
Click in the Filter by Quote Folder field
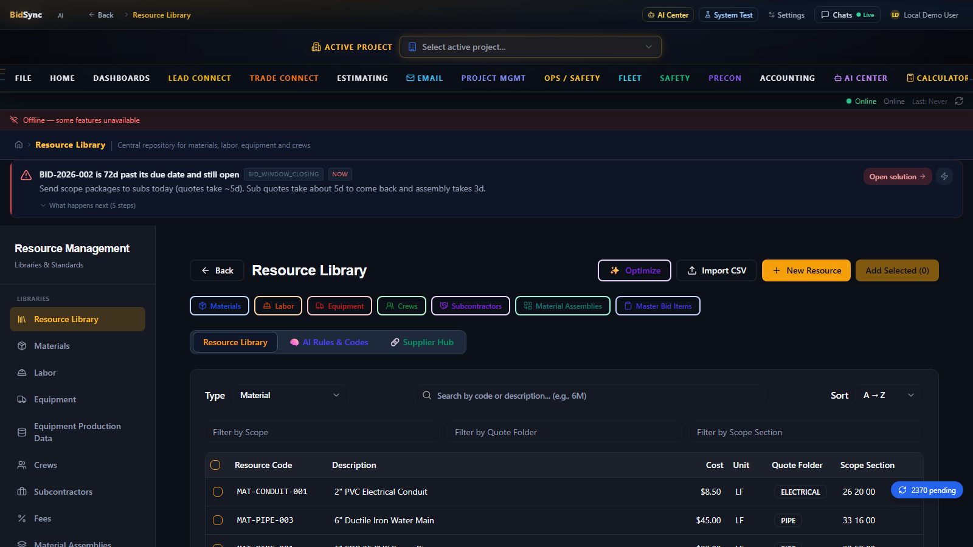click(564, 432)
